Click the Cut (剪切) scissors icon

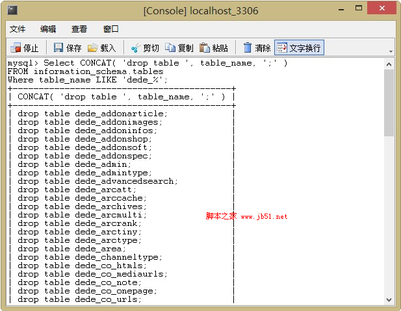pyautogui.click(x=135, y=48)
